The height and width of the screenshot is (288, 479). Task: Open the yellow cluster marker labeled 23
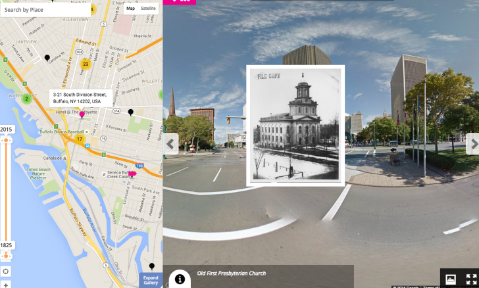point(86,64)
